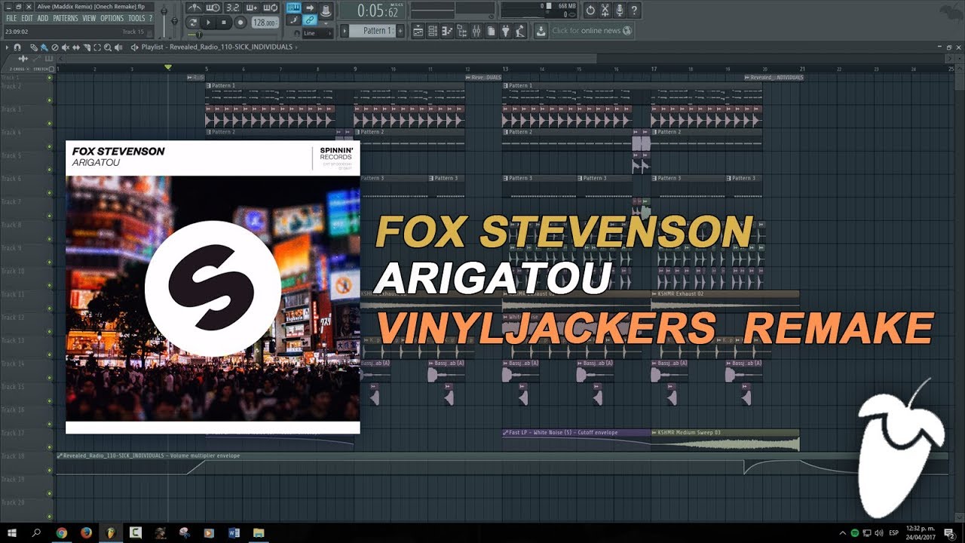This screenshot has width=965, height=543.
Task: Select the playlist mute tool
Action: [x=66, y=48]
